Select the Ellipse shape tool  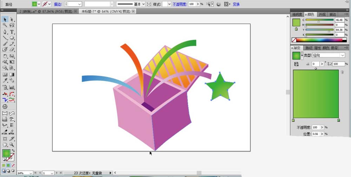tap(12, 38)
